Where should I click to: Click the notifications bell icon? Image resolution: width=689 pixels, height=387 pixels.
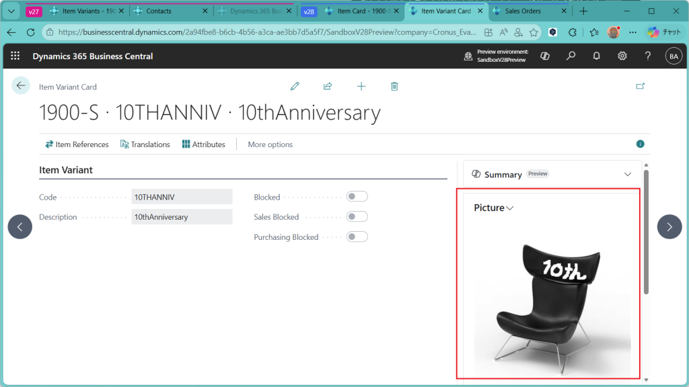[x=596, y=56]
